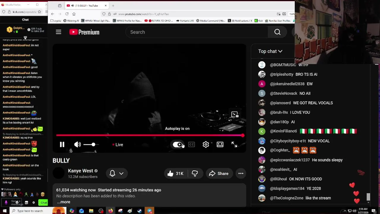Open File Explorer from taskbar
Viewport: 380px width, 214px height.
pyautogui.click(x=91, y=211)
